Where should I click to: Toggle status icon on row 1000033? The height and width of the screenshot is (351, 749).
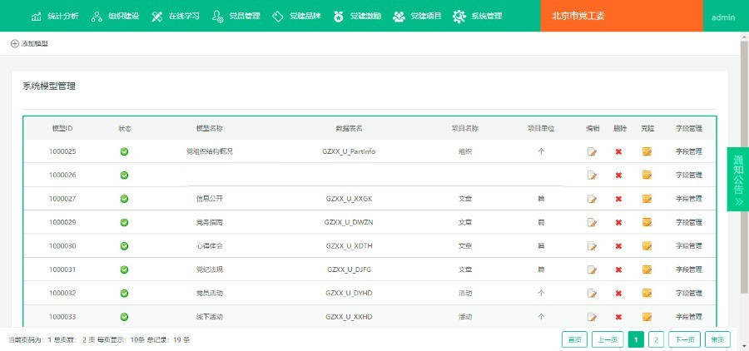(x=124, y=317)
